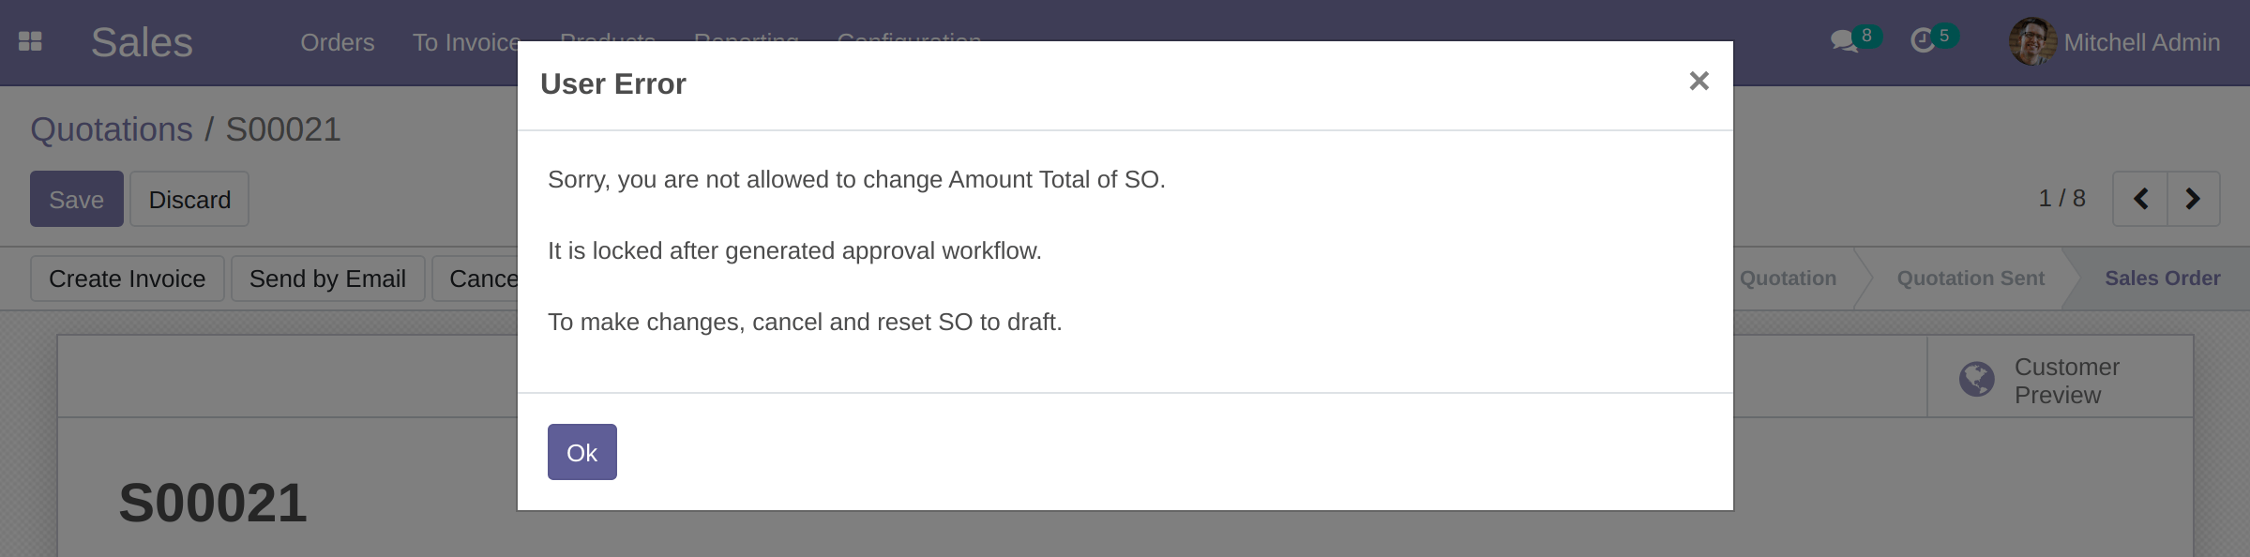Select the Sales Order status stage
The width and height of the screenshot is (2250, 557).
(2162, 278)
